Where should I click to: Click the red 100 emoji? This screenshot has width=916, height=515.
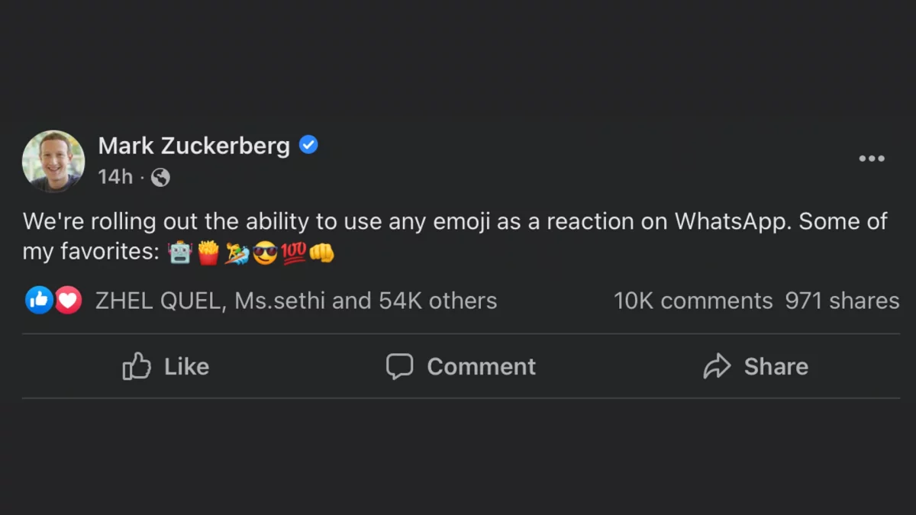coord(293,253)
